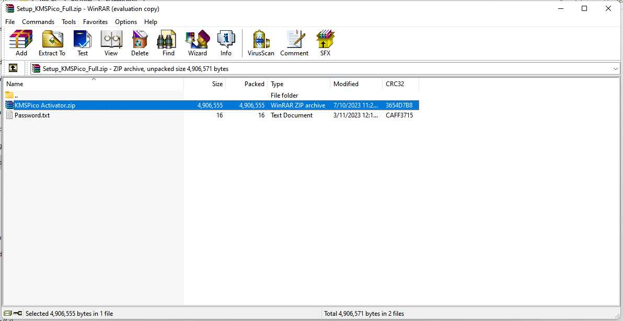
Task: Click the "Text Document" type cell
Action: click(292, 115)
